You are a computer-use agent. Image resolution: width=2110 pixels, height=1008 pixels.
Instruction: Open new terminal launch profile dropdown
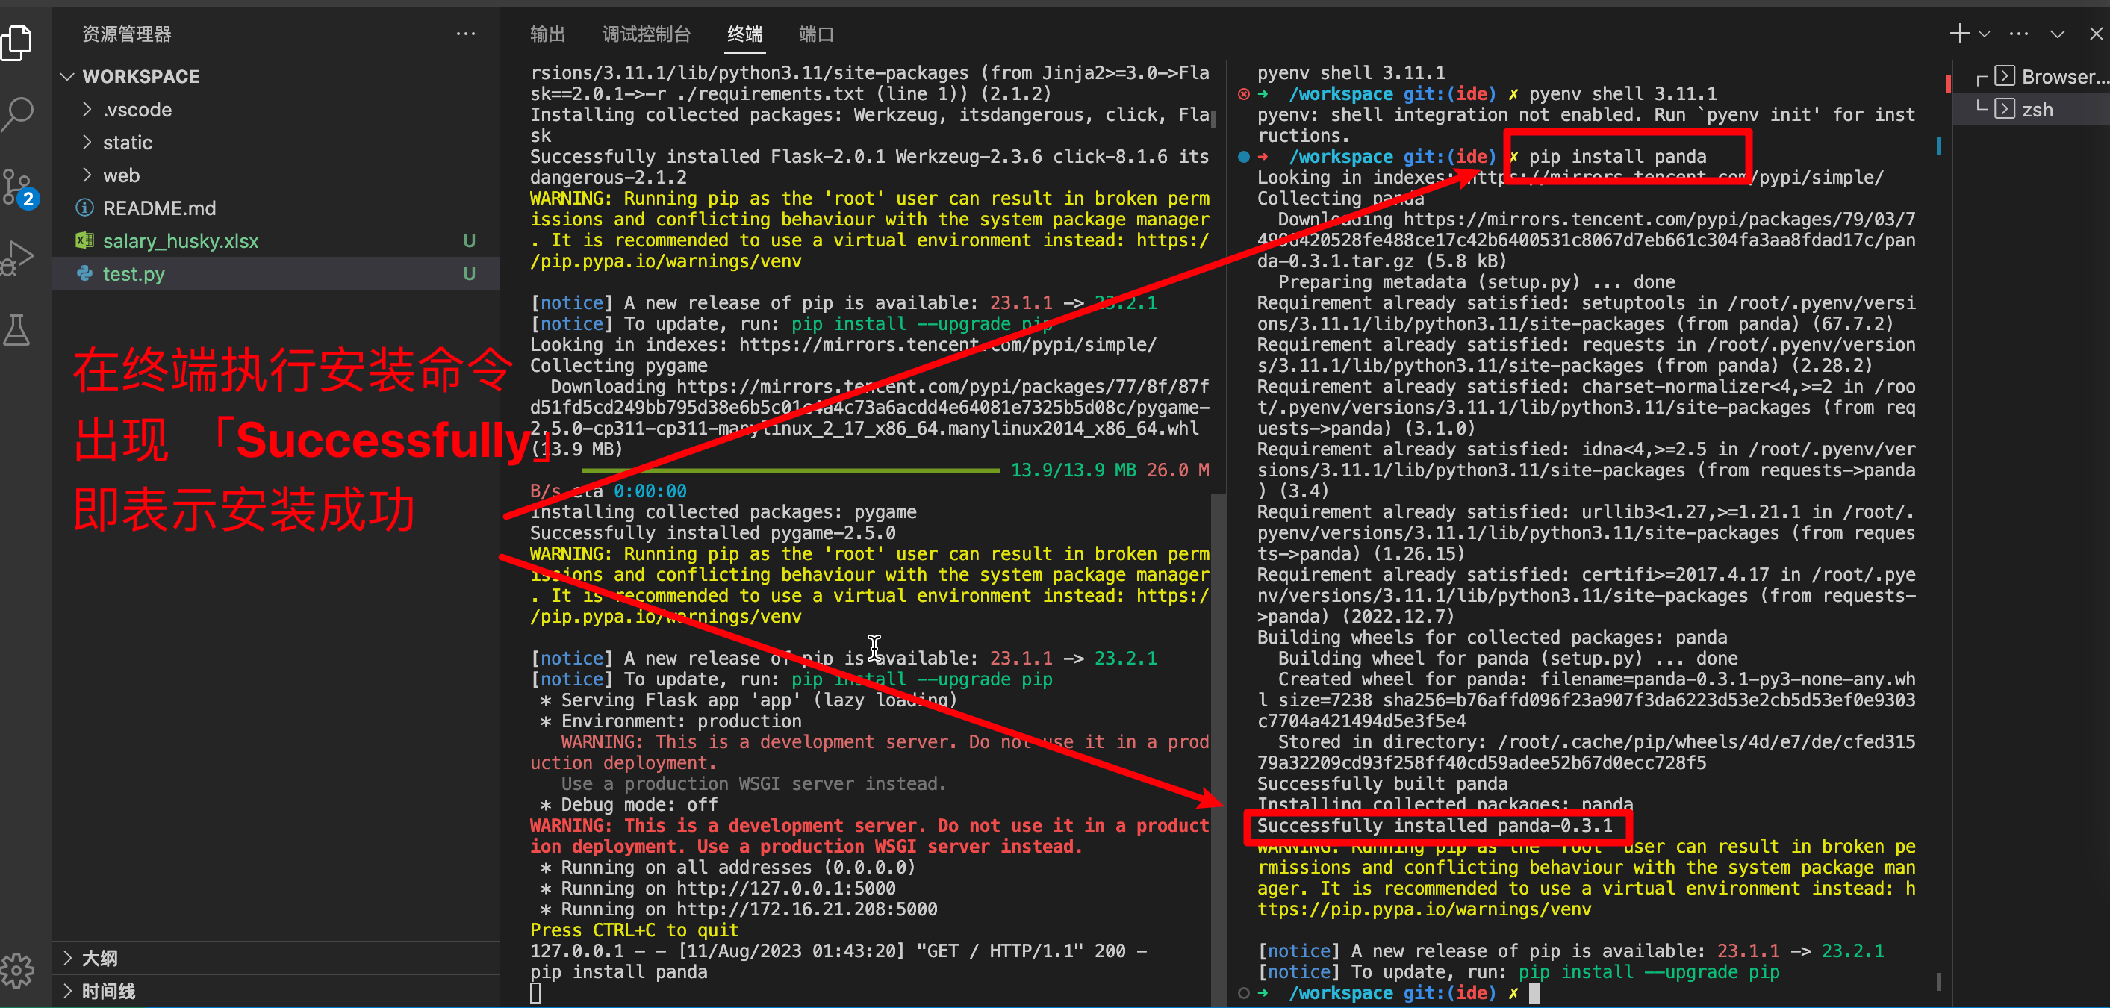click(x=1984, y=34)
